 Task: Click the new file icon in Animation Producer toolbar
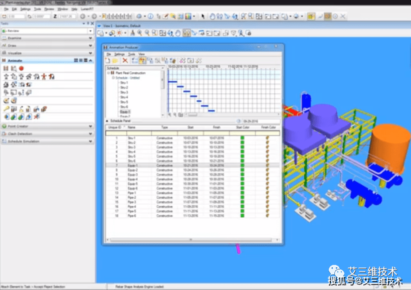tap(108, 60)
